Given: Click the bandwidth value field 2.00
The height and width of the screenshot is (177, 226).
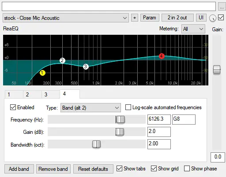Looking at the screenshot, I should point(159,144).
